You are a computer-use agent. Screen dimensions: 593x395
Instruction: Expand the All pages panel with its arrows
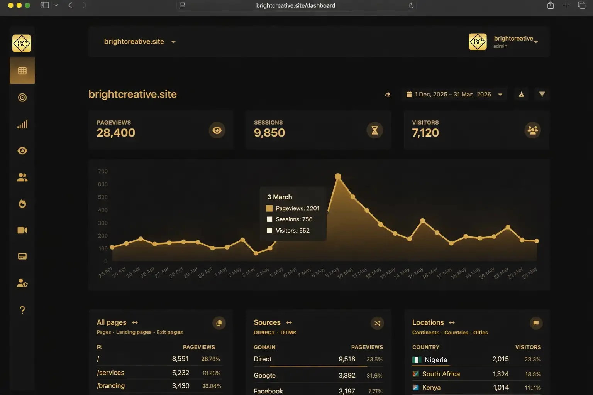click(x=135, y=322)
